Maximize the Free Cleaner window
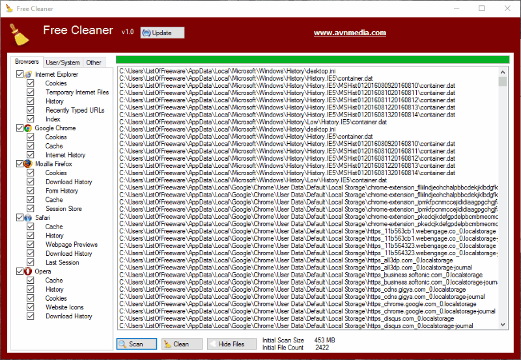Screen dimensions: 521x360 pyautogui.click(x=482, y=8)
